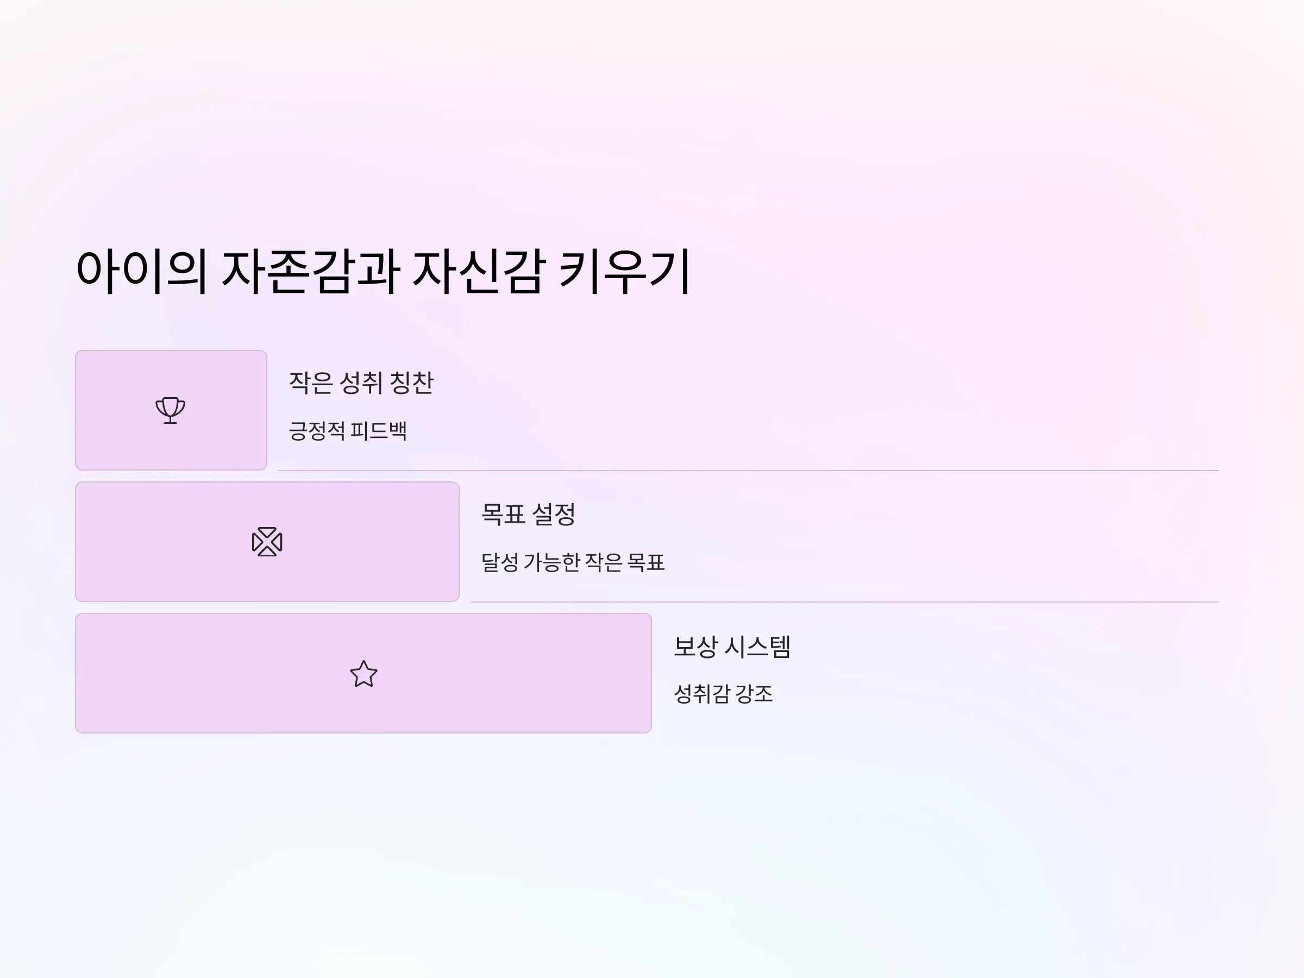Click the word 설정 in the second heading
This screenshot has height=978, width=1304.
554,514
